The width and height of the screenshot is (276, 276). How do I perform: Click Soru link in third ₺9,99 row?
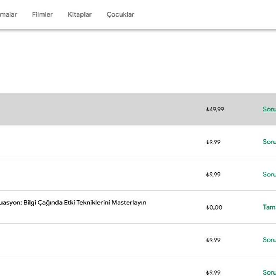(x=269, y=240)
